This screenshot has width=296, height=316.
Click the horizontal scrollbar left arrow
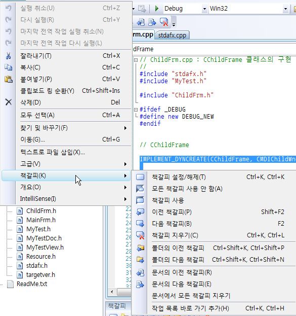pyautogui.click(x=112, y=292)
